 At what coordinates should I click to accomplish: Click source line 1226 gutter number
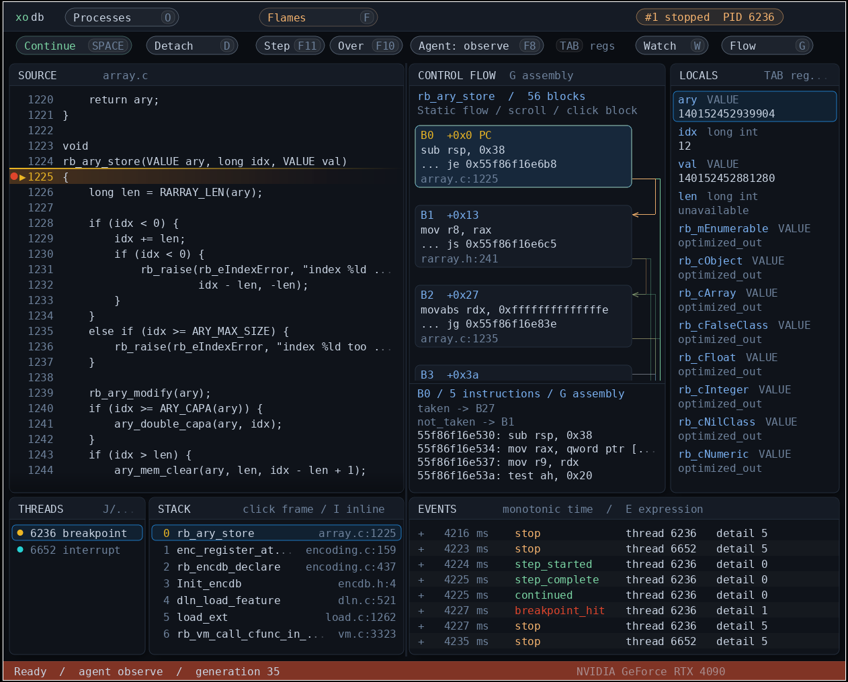40,192
